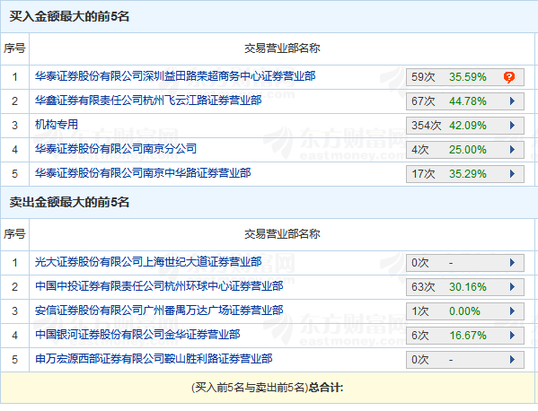Click the 买入金额最大的前5名 section heading
The width and height of the screenshot is (538, 411).
(69, 16)
